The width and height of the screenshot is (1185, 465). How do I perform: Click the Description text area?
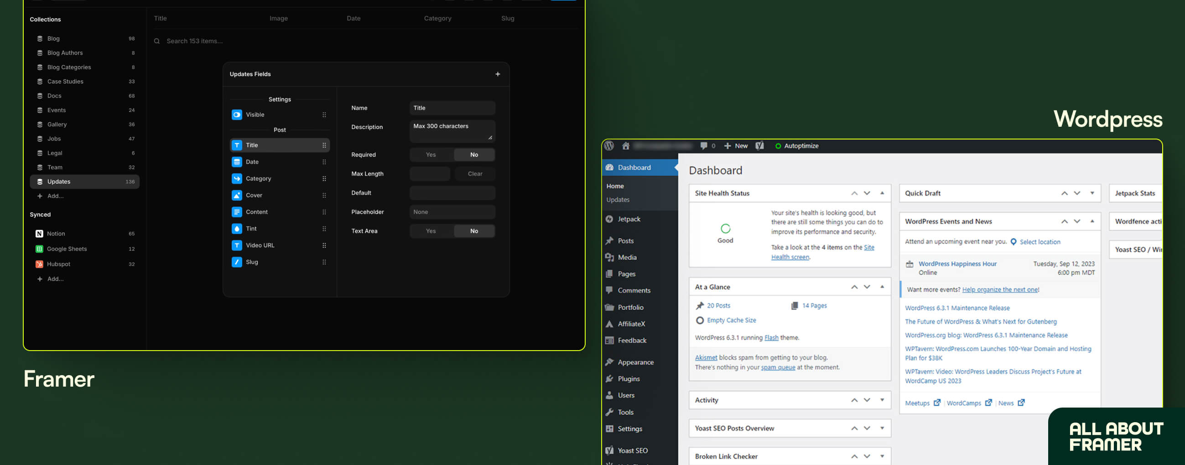(452, 131)
